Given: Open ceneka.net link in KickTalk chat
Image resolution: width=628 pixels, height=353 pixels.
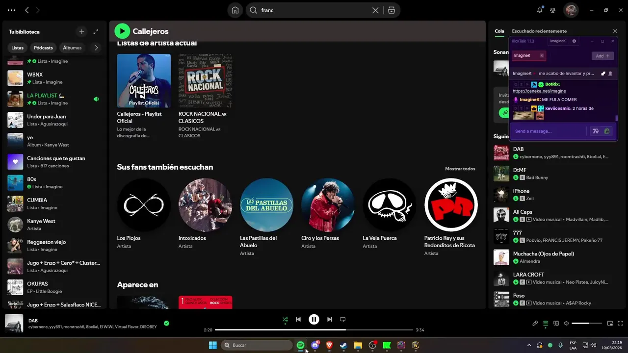Looking at the screenshot, I should 539,91.
